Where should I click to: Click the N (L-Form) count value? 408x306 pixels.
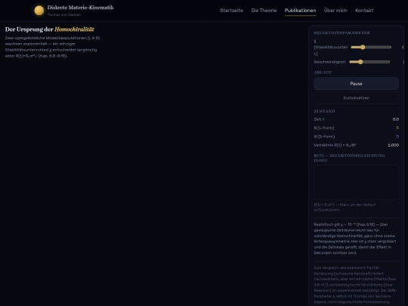[397, 128]
